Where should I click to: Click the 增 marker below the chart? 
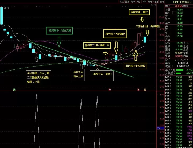coord(110,89)
